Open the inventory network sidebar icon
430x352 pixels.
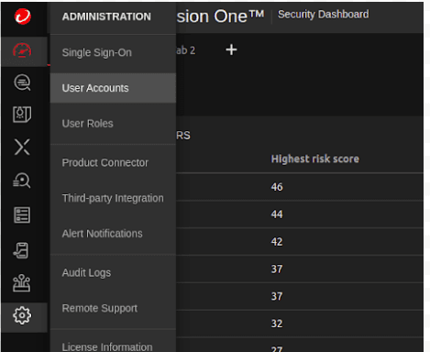tap(21, 283)
